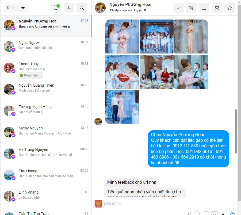Image resolution: width=241 pixels, height=215 pixels.
Task: Click the page avatar beside reply box
Action: tap(98, 204)
